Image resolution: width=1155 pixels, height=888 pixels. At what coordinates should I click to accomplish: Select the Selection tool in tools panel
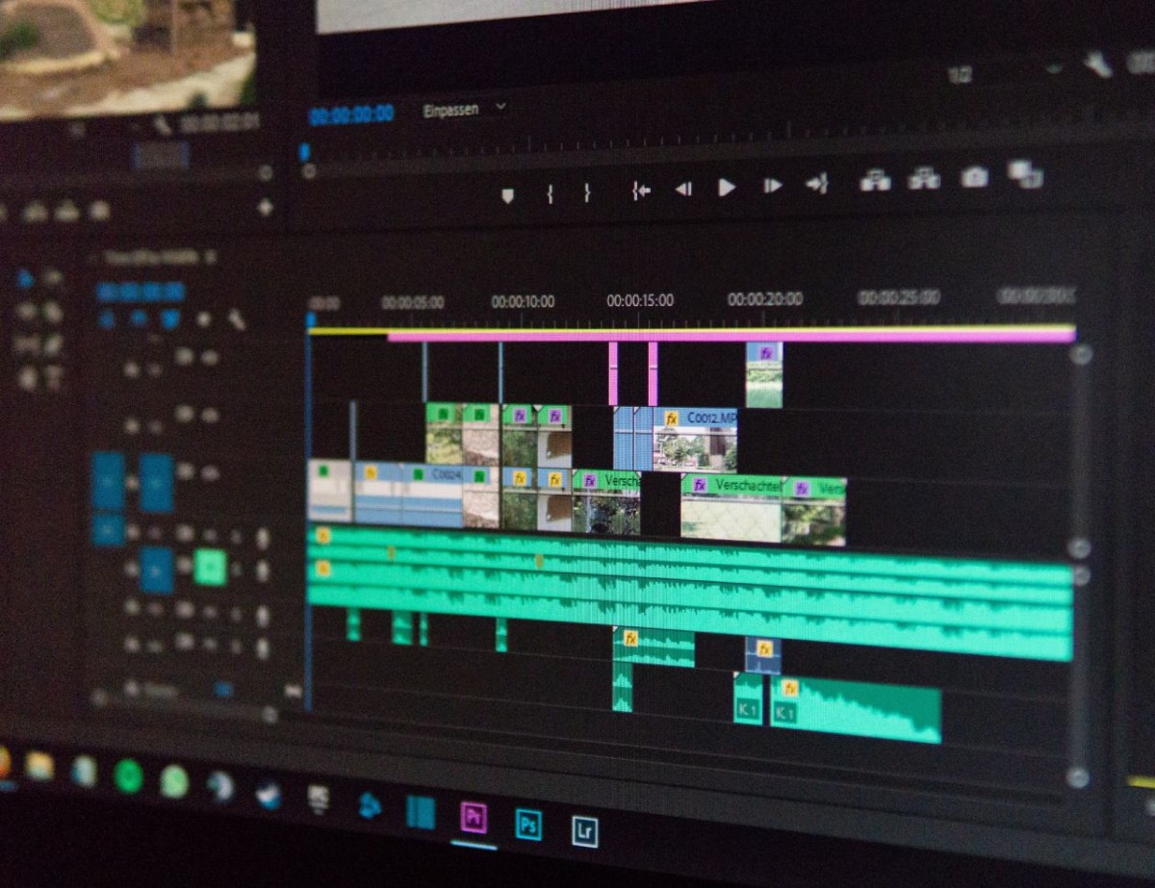[25, 279]
